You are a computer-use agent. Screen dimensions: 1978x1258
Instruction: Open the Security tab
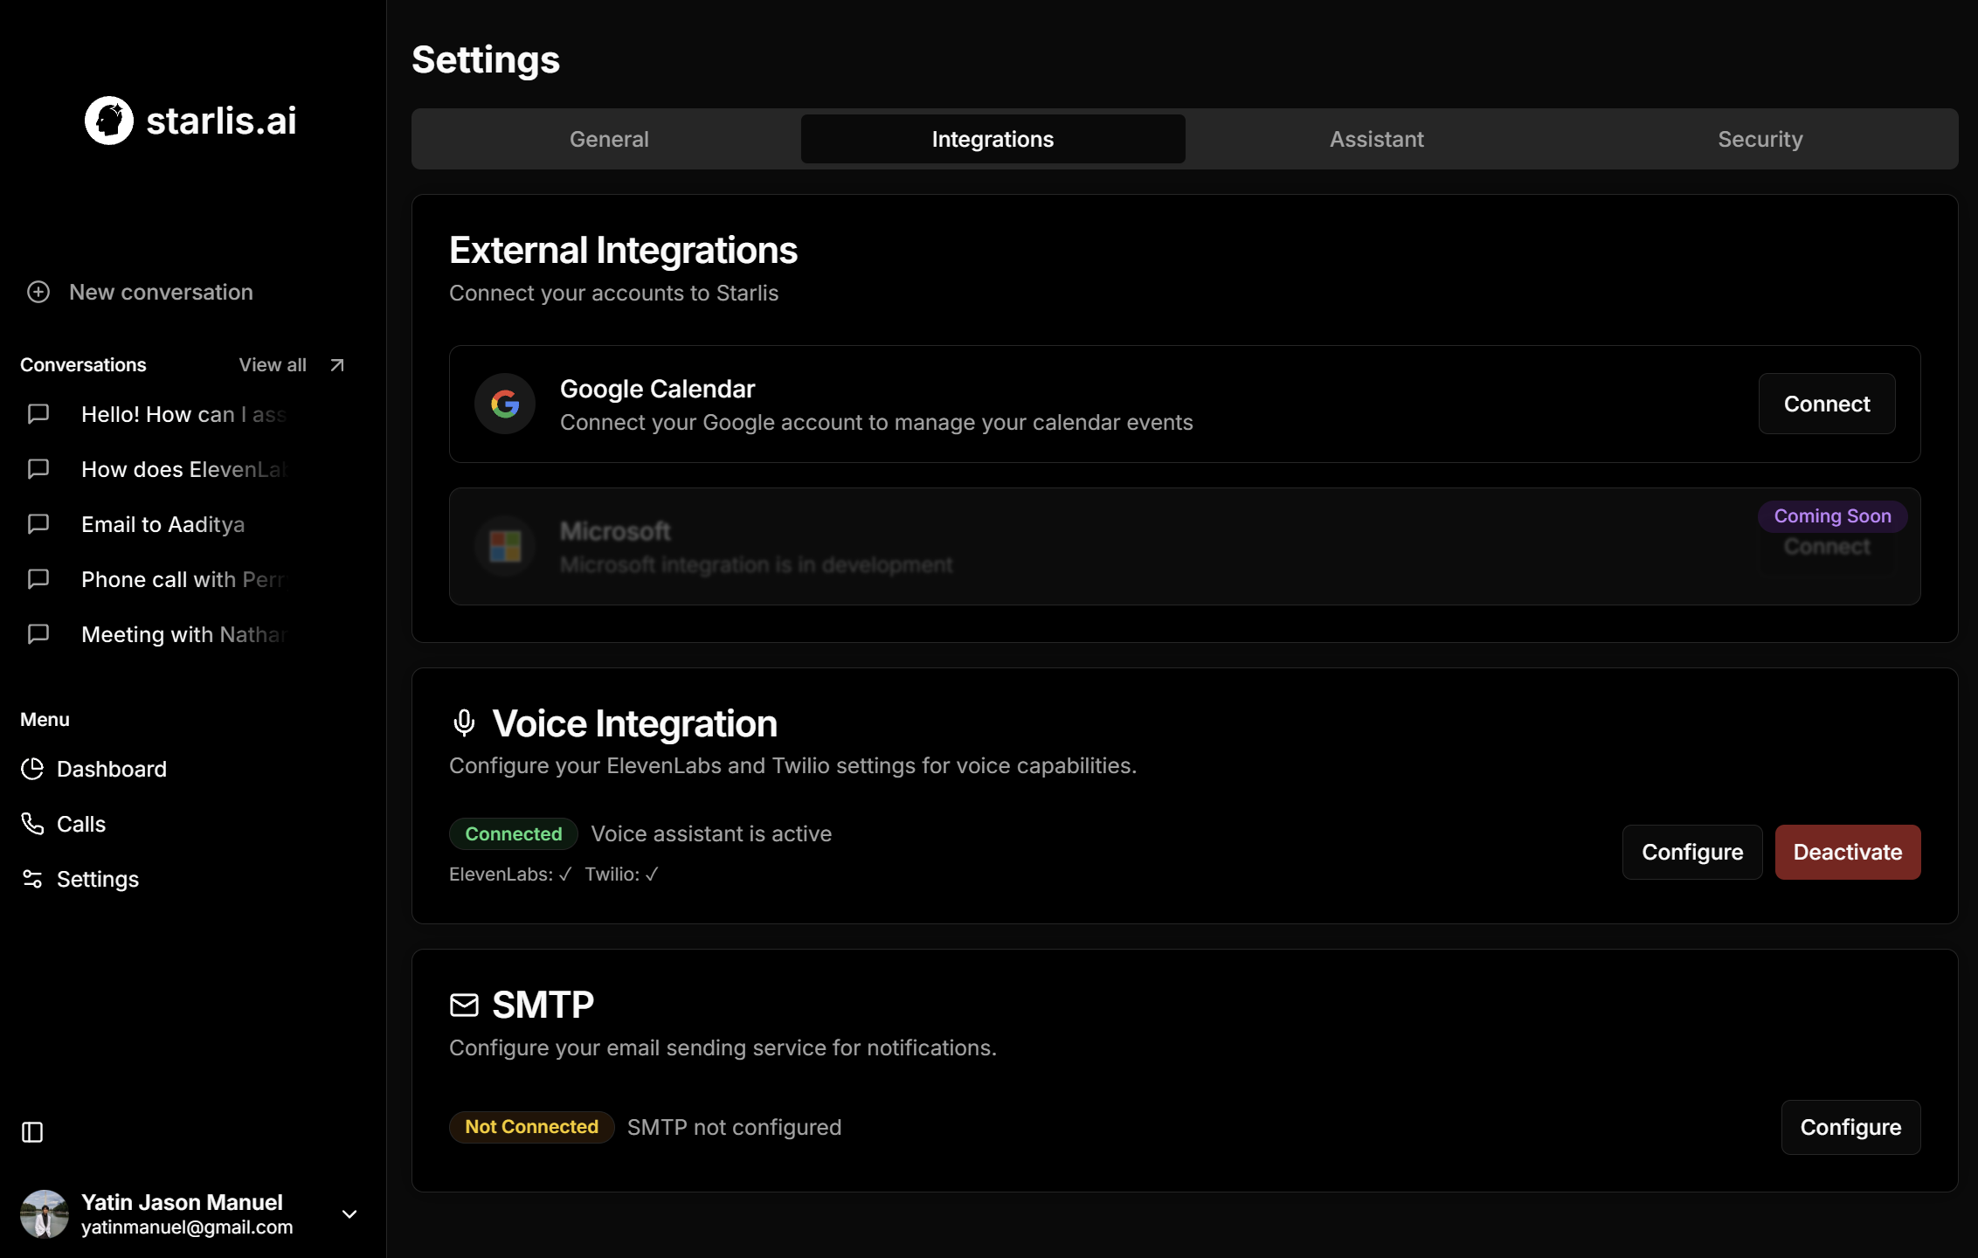(1760, 139)
